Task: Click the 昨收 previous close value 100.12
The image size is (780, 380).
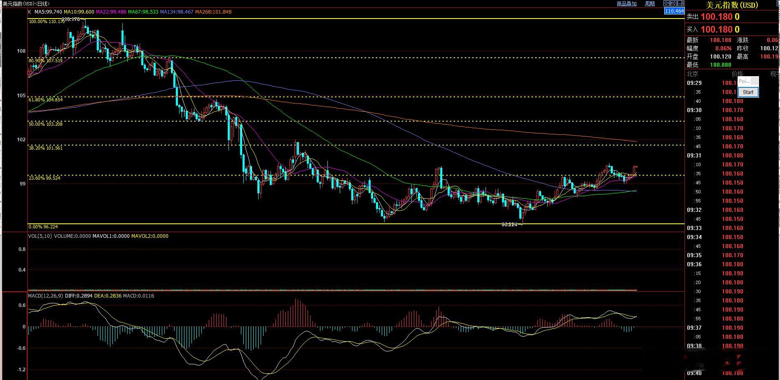Action: [769, 49]
